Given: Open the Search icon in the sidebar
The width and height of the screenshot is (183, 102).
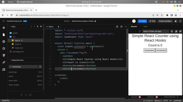Looking at the screenshot, I should (4, 42).
